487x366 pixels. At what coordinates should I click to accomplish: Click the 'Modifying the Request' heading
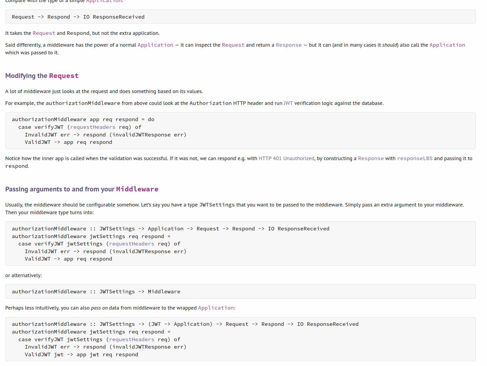pyautogui.click(x=42, y=76)
